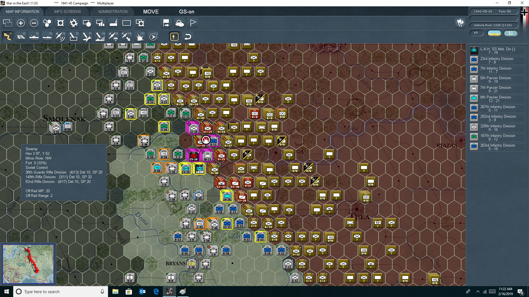Zoom out the map with minus icon
This screenshot has height=297, width=529.
coord(34,23)
